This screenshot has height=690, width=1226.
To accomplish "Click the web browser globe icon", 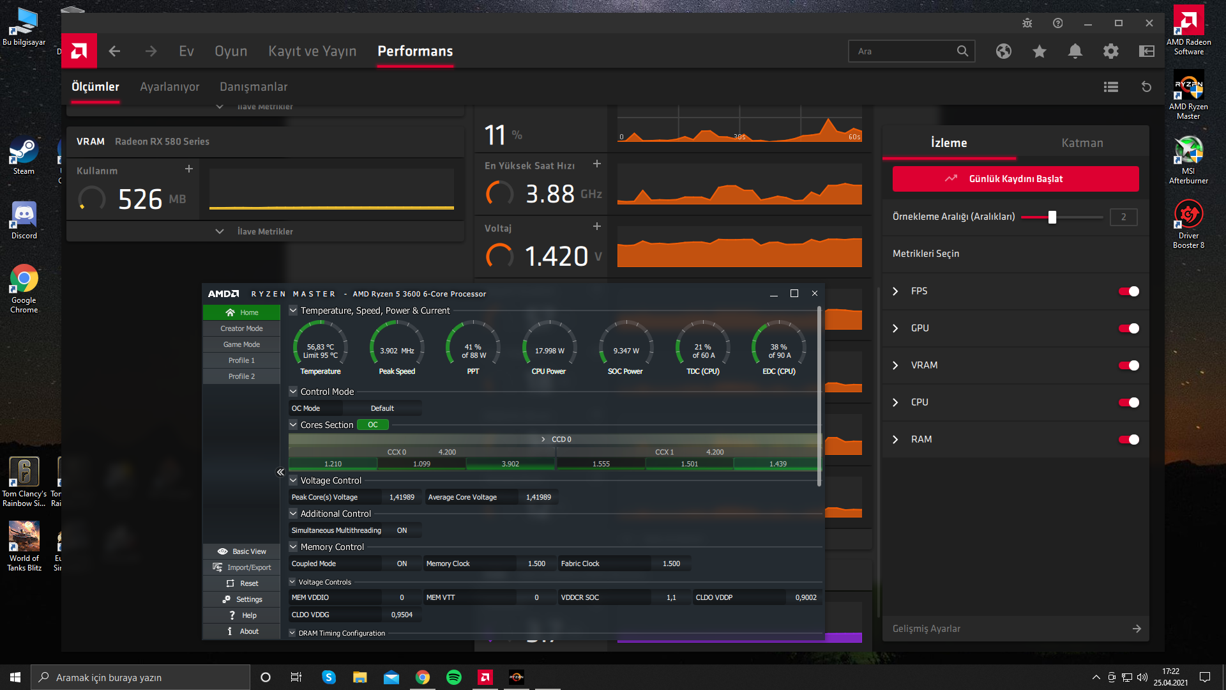I will tap(1004, 51).
